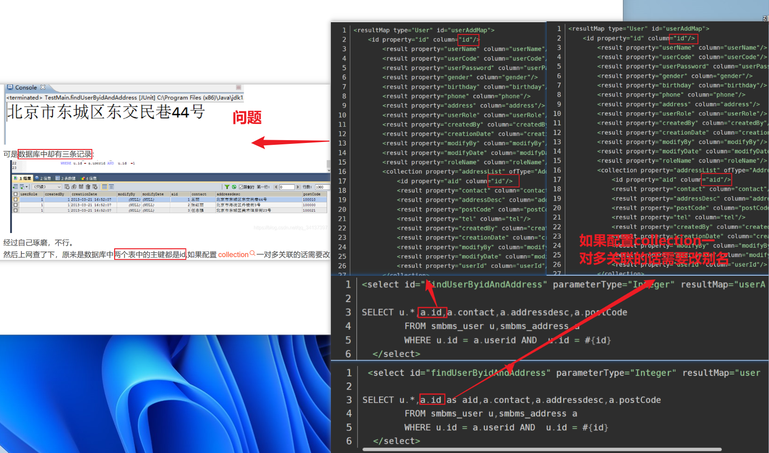
Task: Check the row checkbox for postCode 100000
Action: click(x=15, y=205)
